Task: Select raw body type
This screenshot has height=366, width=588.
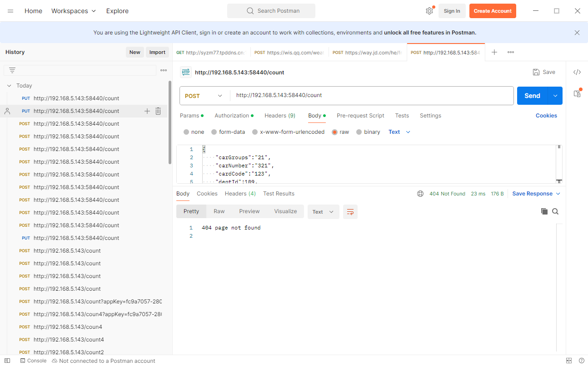Action: [340, 132]
